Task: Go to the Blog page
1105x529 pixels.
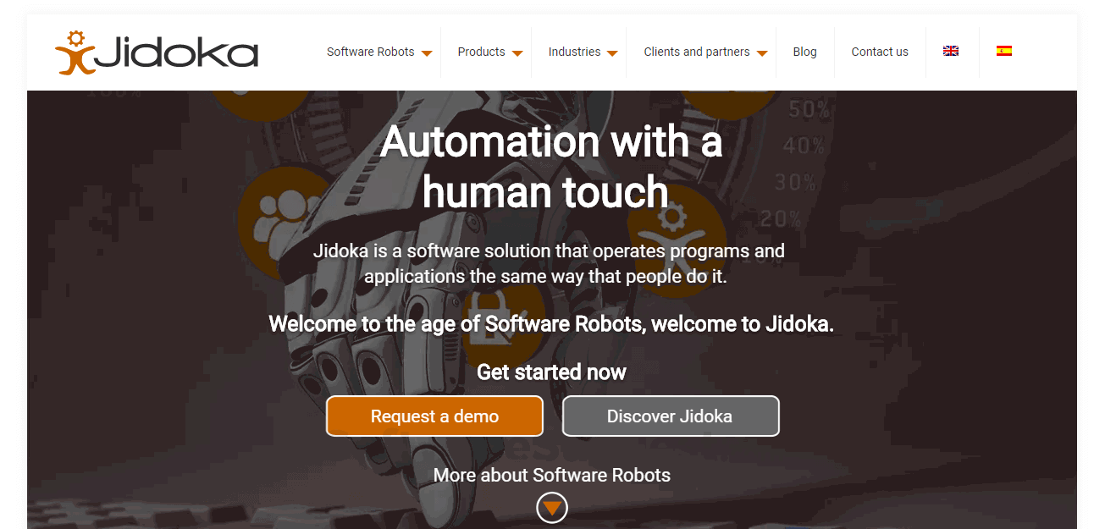Action: pos(805,52)
